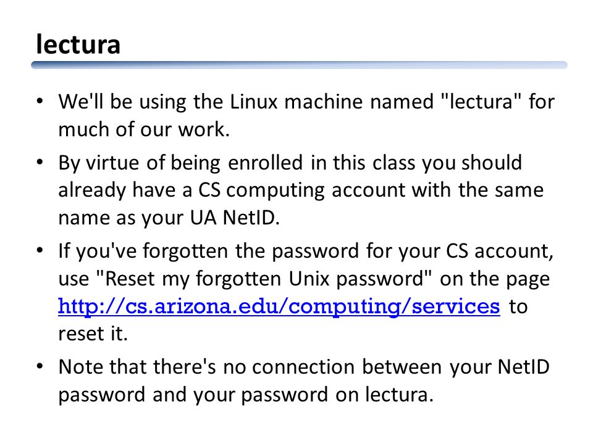The width and height of the screenshot is (593, 444).
Task: Click the phrase "CS computing account"
Action: 303,191
